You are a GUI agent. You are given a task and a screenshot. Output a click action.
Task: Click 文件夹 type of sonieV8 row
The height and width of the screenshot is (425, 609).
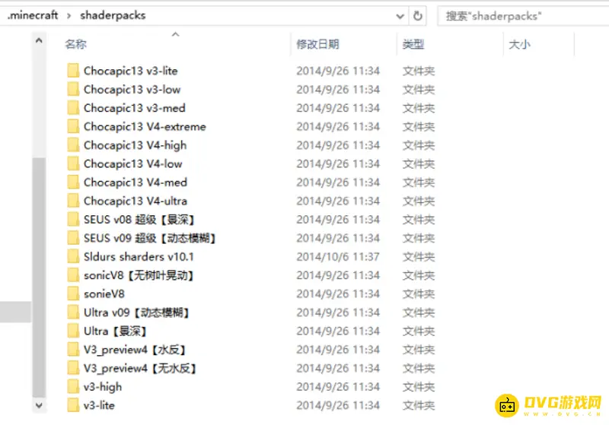tap(419, 294)
